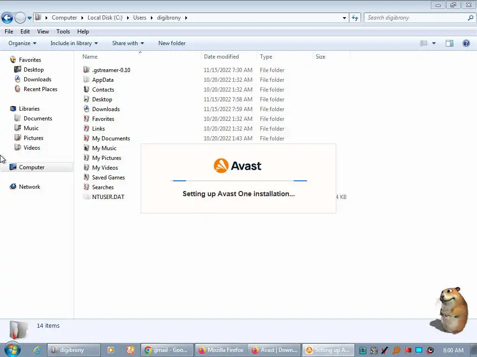Select the Contacts folder icon
This screenshot has height=357, width=477.
(86, 89)
